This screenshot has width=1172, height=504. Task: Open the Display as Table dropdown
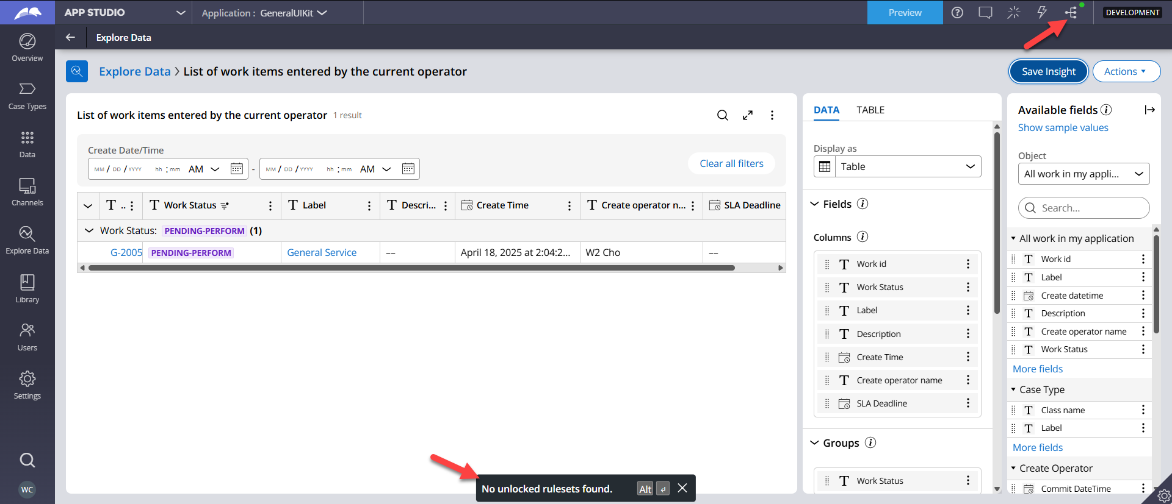pos(897,166)
